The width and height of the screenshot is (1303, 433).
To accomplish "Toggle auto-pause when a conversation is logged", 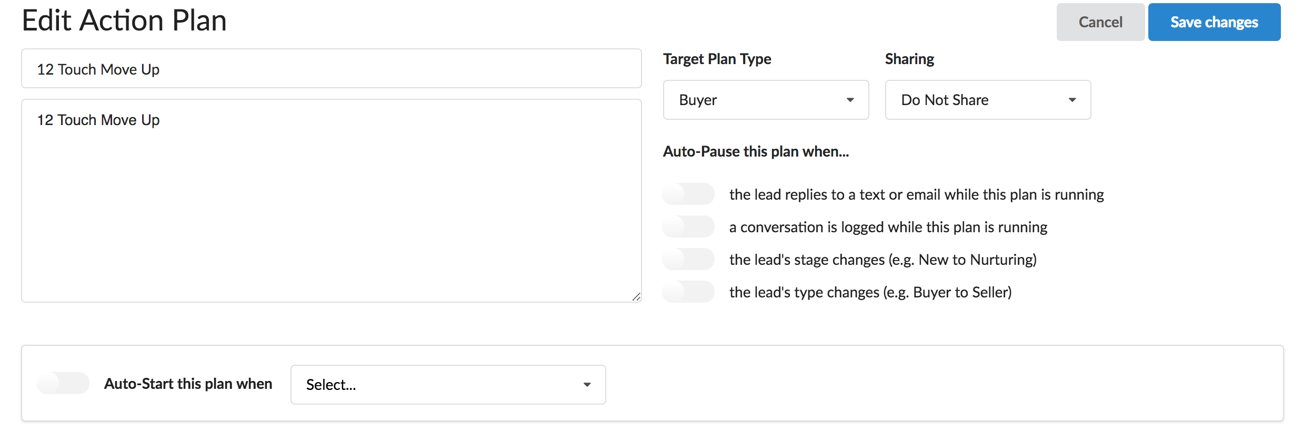I will 688,226.
